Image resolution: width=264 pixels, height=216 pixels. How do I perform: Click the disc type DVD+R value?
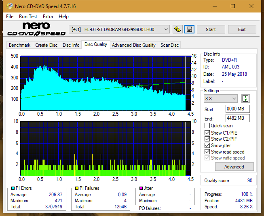[x=229, y=60]
